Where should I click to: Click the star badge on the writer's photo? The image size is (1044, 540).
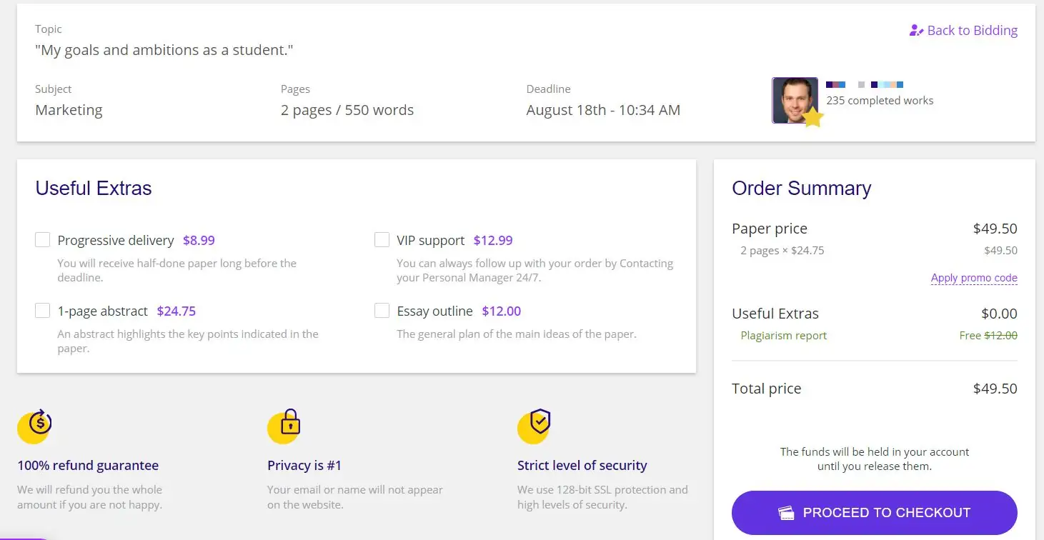[x=813, y=119]
